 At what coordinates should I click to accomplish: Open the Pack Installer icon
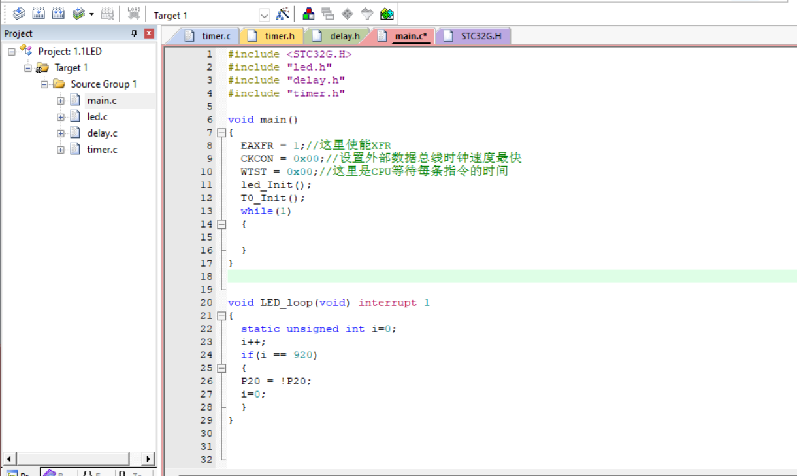pos(387,14)
